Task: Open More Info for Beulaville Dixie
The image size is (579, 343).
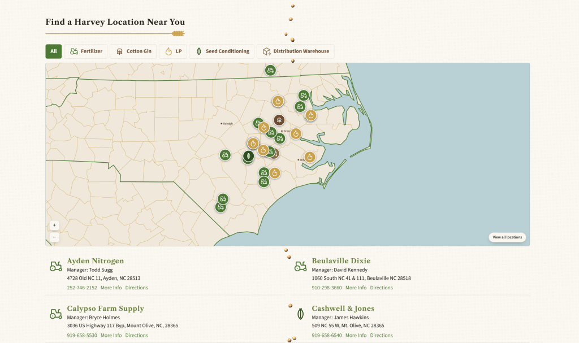Action: click(x=356, y=288)
